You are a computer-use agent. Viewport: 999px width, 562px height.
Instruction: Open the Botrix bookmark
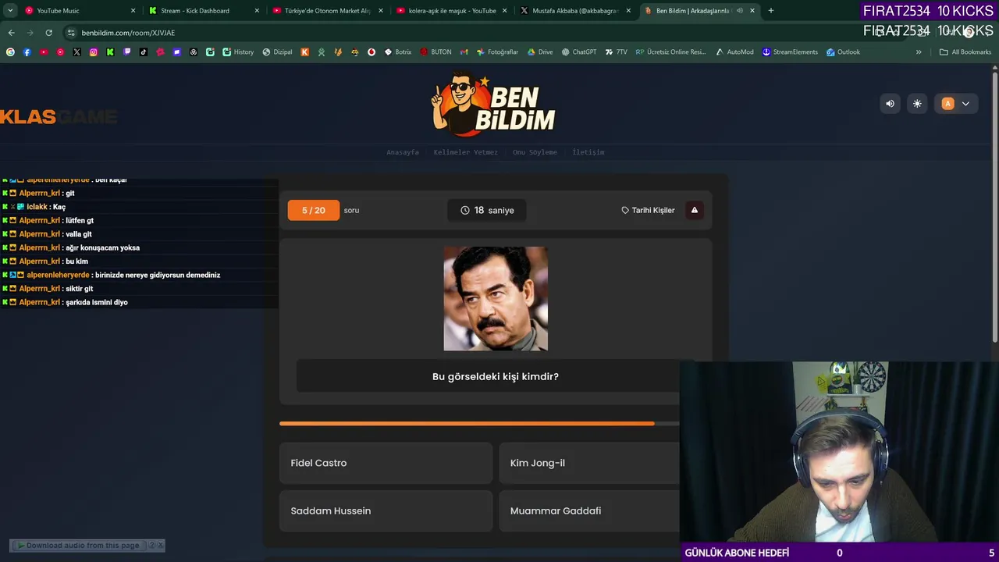pos(398,52)
